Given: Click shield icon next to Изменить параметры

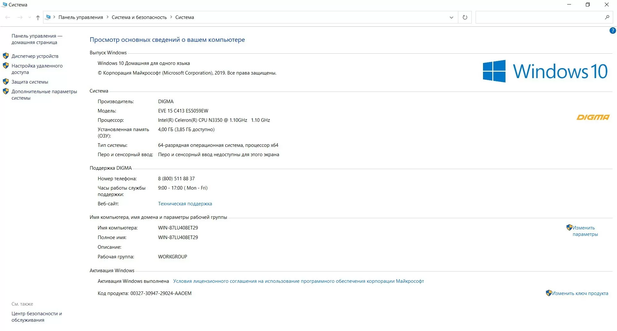Looking at the screenshot, I should click(569, 228).
